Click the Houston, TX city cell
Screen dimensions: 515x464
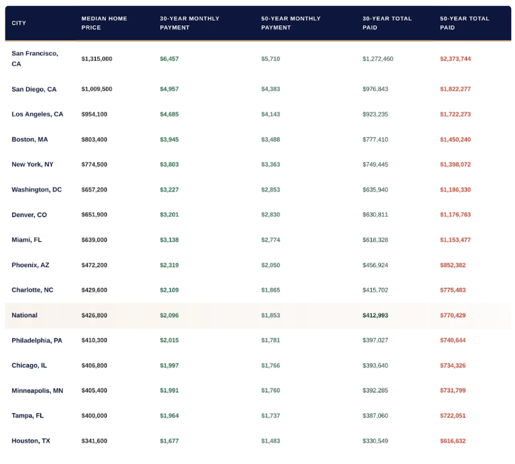pyautogui.click(x=31, y=441)
